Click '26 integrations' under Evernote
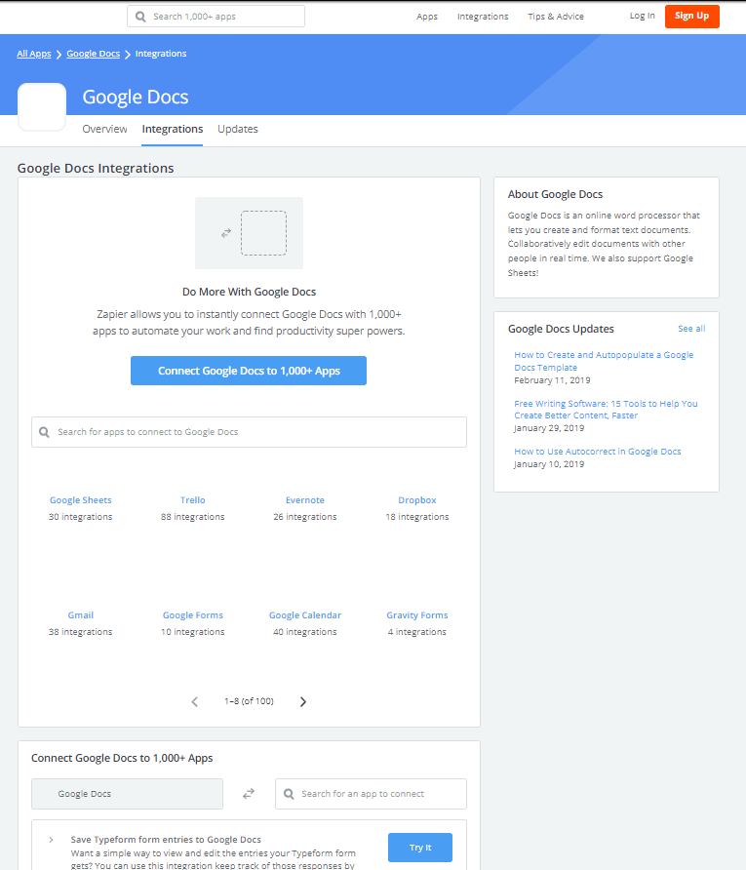Screen dimensions: 746x870 (x=305, y=517)
